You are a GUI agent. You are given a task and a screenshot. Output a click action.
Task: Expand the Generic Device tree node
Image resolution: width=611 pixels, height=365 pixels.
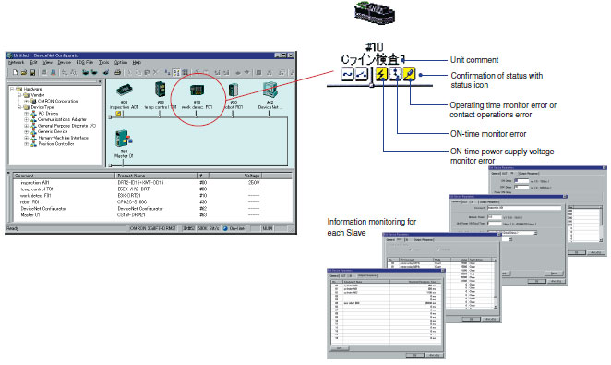tap(27, 132)
